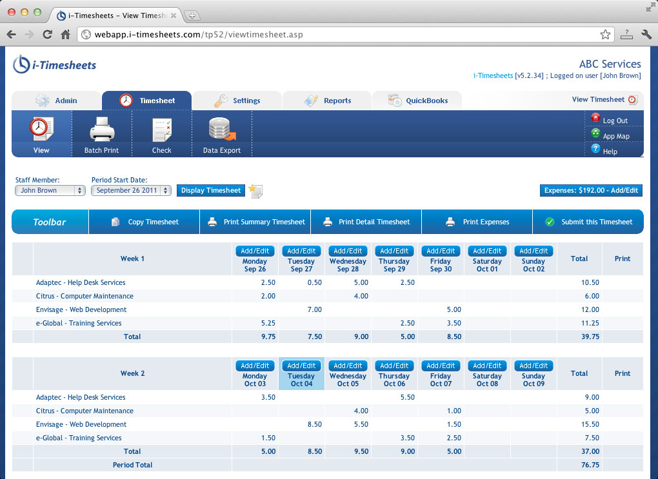Add/Edit Saturday Oct 08 entries
Viewport: 658px width, 479px height.
[487, 366]
